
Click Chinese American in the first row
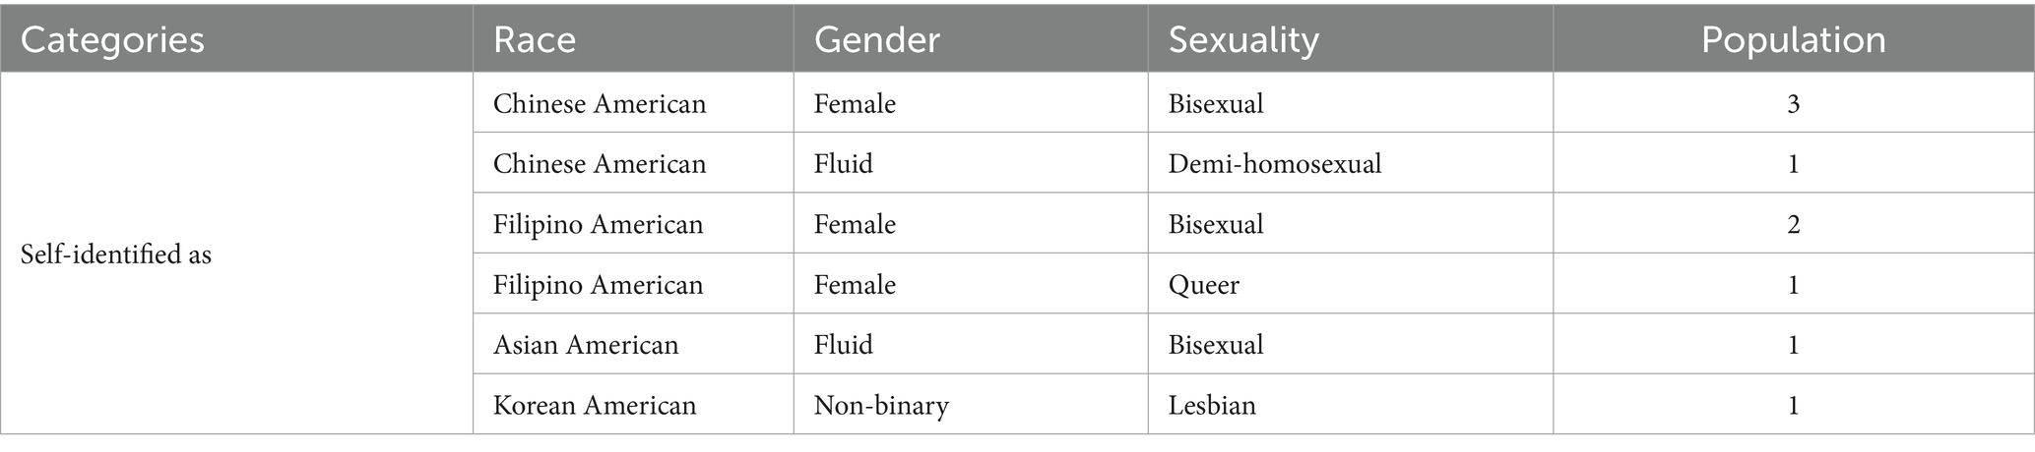click(x=600, y=103)
